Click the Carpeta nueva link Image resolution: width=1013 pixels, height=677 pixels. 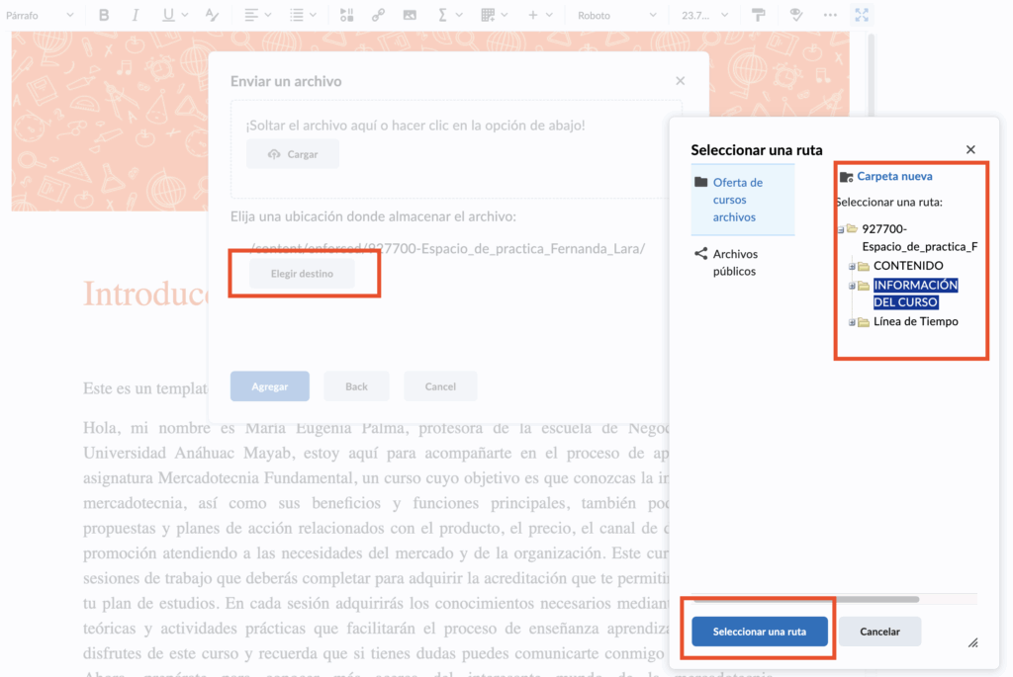[x=894, y=176]
